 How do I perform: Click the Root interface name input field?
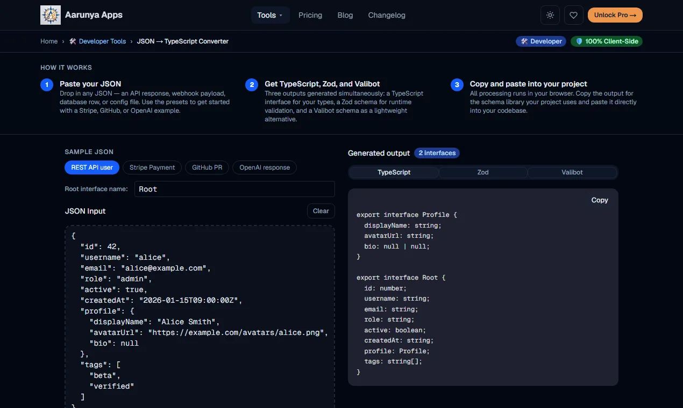point(234,189)
